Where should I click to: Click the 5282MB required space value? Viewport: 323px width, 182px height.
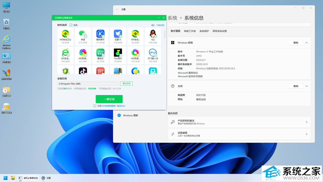(x=92, y=88)
